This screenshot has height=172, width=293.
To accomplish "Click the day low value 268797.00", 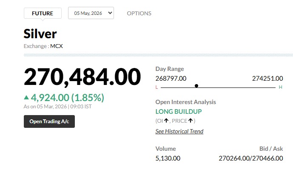I will click(x=171, y=78).
